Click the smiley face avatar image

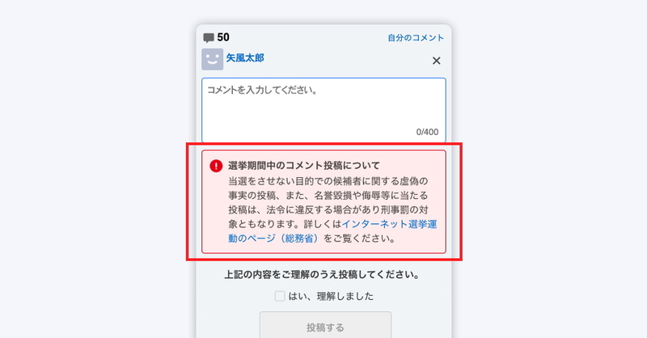point(213,59)
